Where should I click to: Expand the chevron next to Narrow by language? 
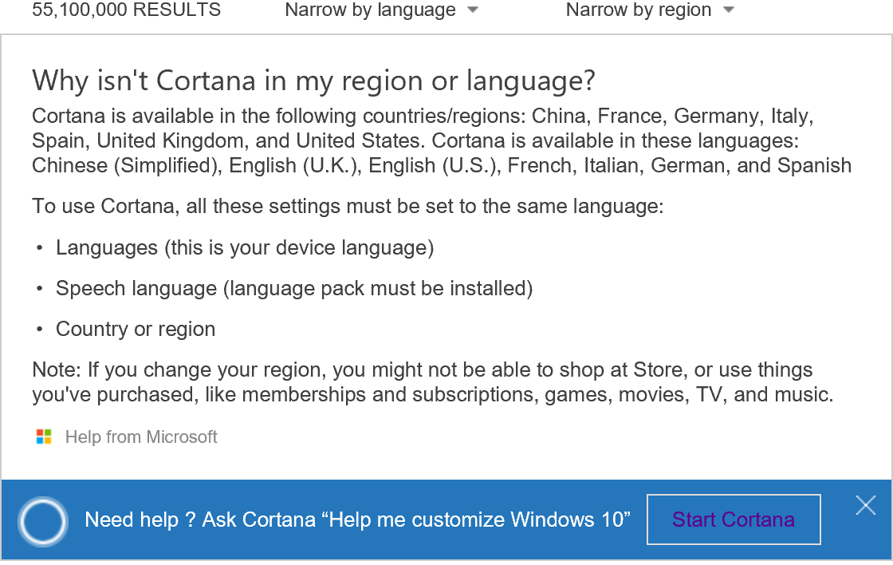pyautogui.click(x=472, y=10)
